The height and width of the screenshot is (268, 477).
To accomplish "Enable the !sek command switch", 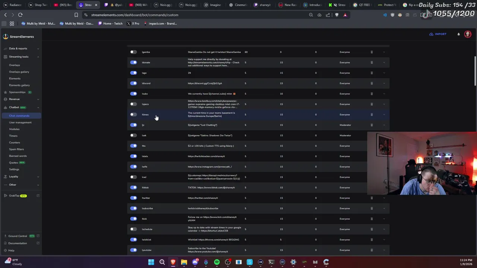I will coord(133,135).
